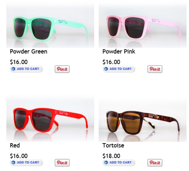Screen dimensions: 189x171
Task: Add Powder Green sunglasses to cart
Action: coord(26,69)
